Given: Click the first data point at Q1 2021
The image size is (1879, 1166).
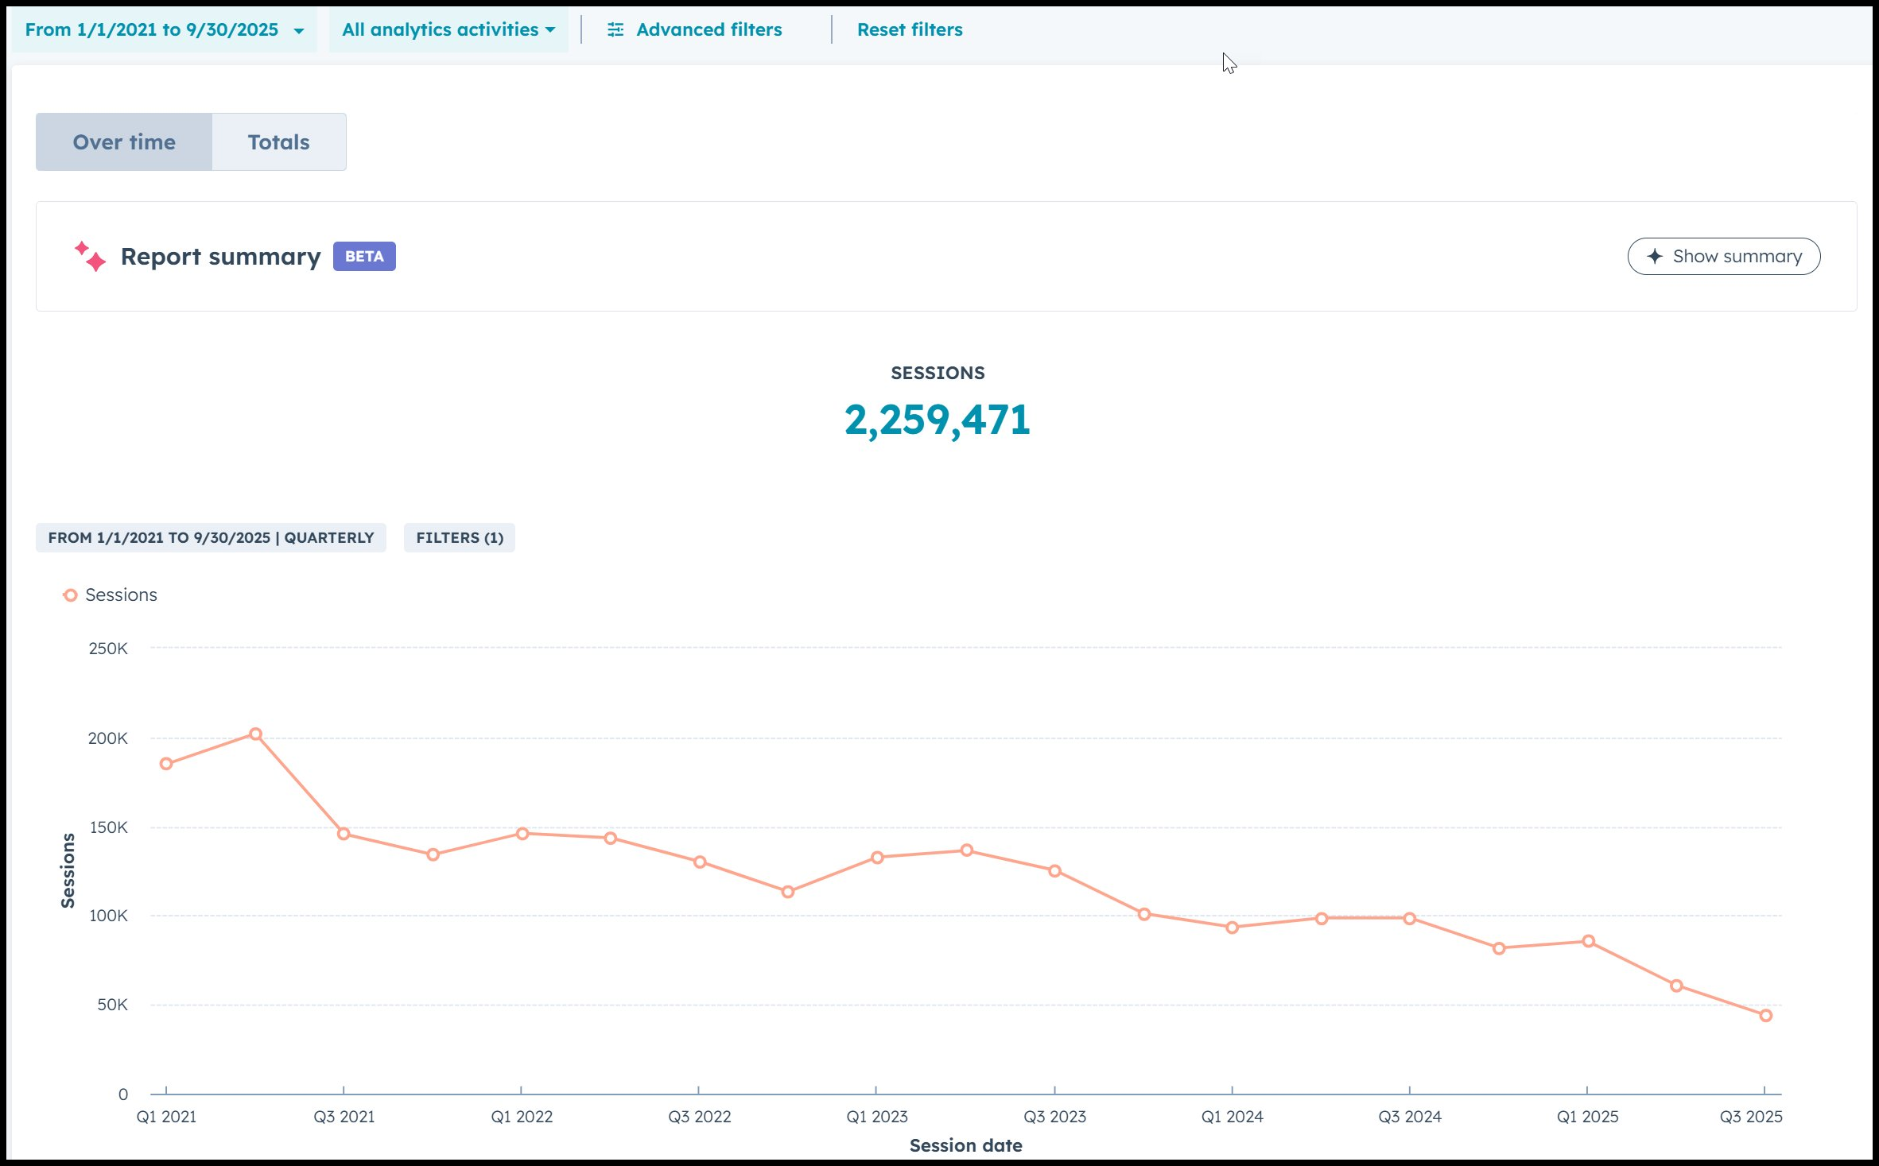Looking at the screenshot, I should coord(166,764).
